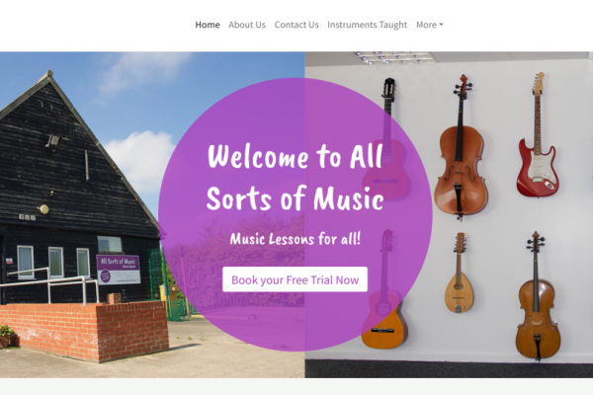This screenshot has width=593, height=395.
Task: Click the caret arrow beside More
Action: click(441, 25)
